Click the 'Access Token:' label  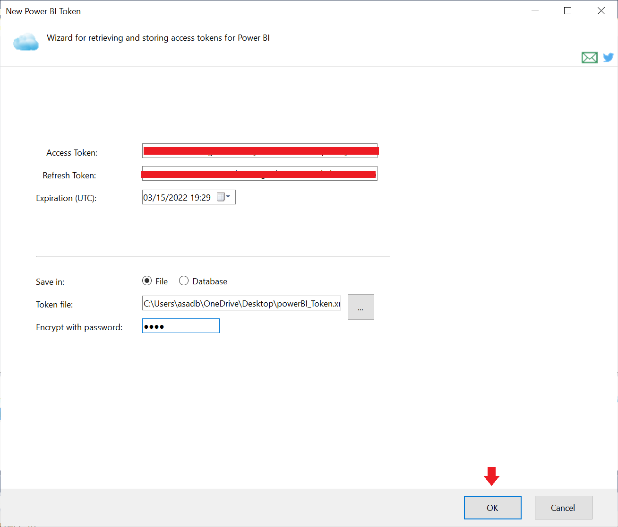point(72,153)
